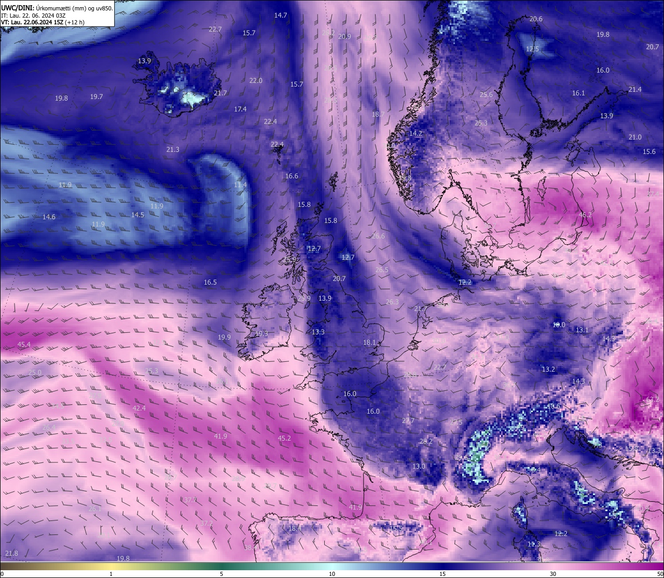
Task: Click the UWC/DINI Úrkomumætti title text
Action: point(57,8)
